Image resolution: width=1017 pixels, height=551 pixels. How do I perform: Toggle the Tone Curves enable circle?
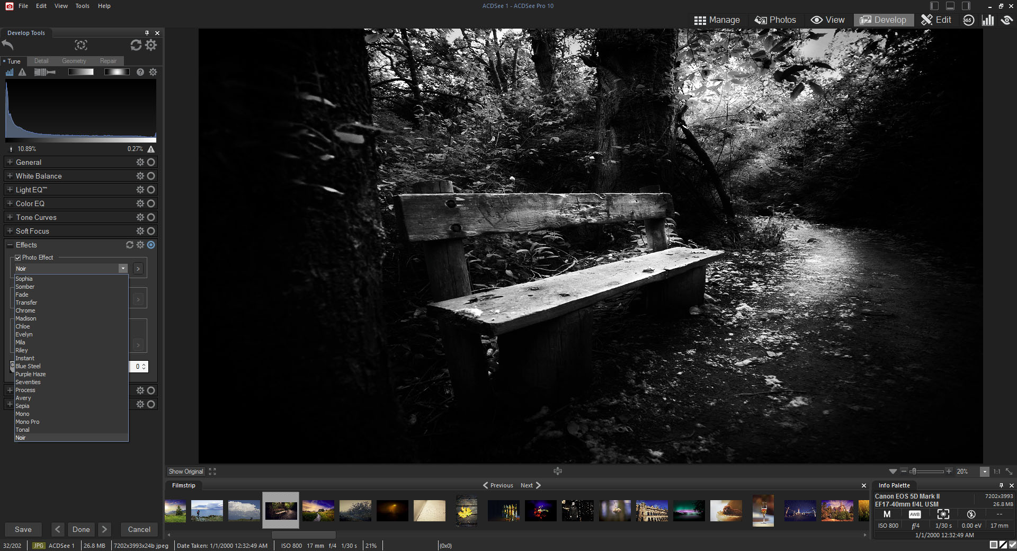151,217
